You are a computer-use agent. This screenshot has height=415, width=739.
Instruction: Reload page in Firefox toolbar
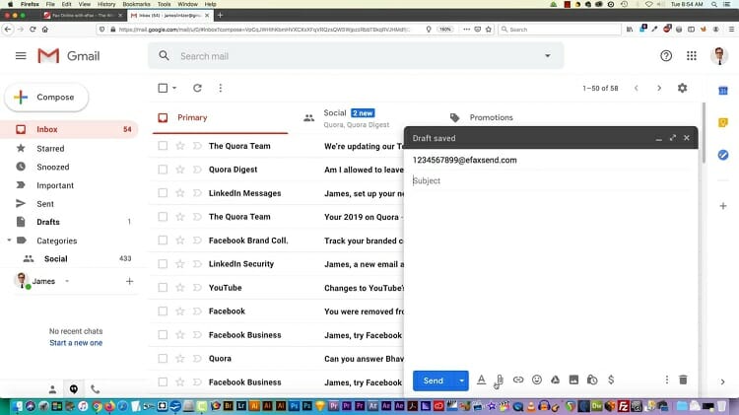[x=33, y=30]
